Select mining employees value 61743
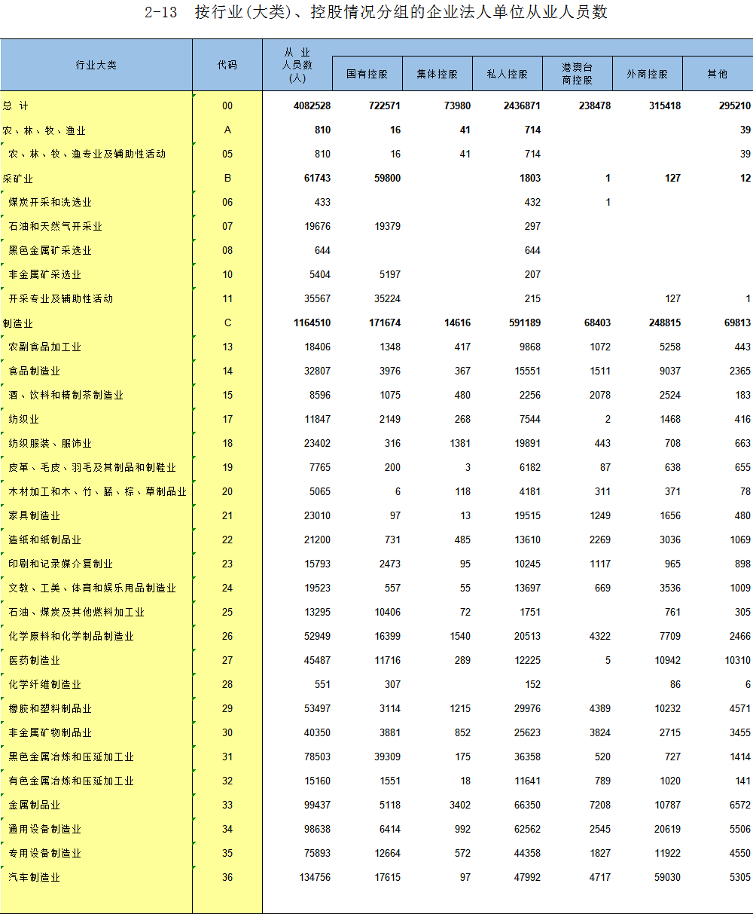The height and width of the screenshot is (914, 753). click(x=317, y=179)
